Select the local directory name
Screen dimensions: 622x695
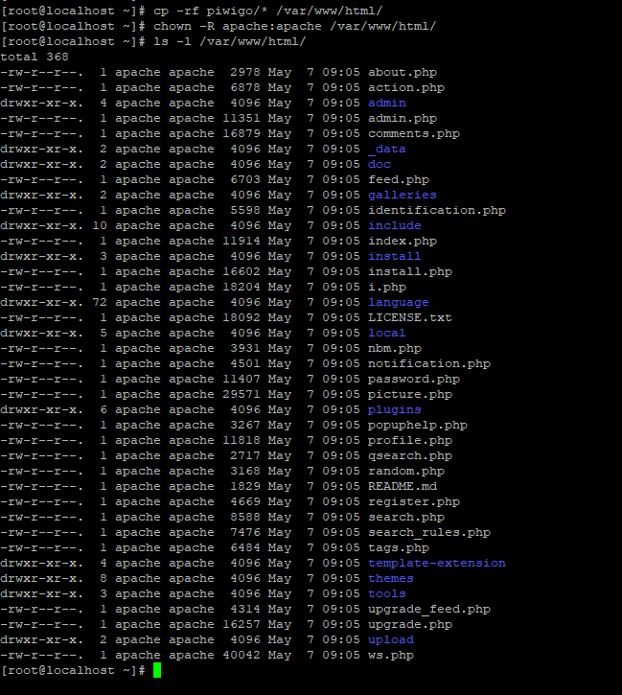387,333
